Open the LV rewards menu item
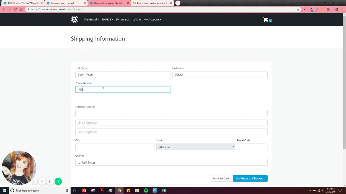 [x=123, y=19]
